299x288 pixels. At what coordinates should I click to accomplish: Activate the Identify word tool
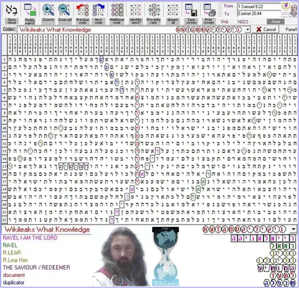[136, 13]
